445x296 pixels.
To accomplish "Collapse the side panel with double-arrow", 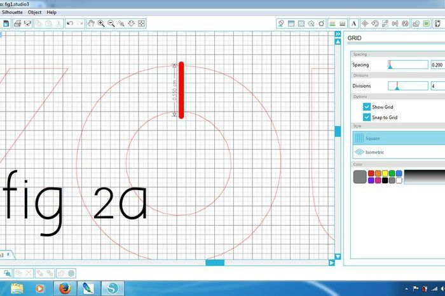I will [x=338, y=35].
